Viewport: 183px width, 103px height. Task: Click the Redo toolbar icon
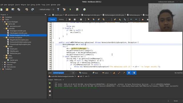[x=33, y=9]
